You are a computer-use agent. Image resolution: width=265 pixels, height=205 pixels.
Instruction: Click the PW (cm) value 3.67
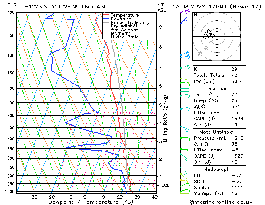236,81
